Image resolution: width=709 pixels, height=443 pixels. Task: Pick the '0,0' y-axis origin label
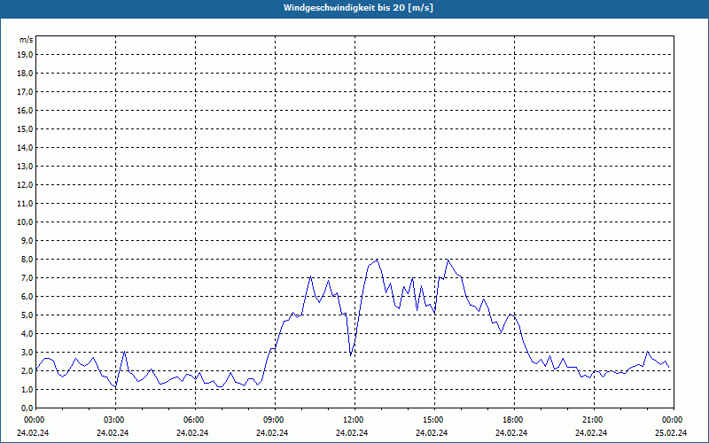point(27,408)
